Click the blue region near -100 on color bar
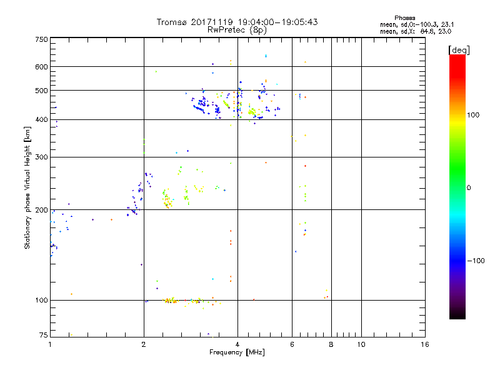The image size is (500, 375). [x=457, y=261]
